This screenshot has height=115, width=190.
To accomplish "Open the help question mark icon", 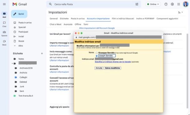I will tap(166, 4).
